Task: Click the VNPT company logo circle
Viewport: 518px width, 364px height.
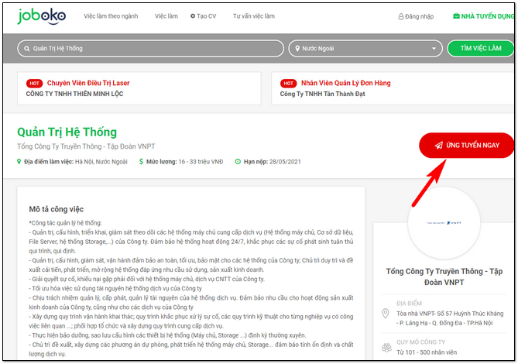Action: click(444, 222)
